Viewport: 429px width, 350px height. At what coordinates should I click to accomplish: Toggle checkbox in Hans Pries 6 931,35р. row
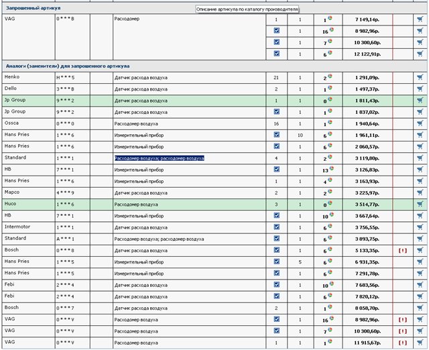click(277, 261)
